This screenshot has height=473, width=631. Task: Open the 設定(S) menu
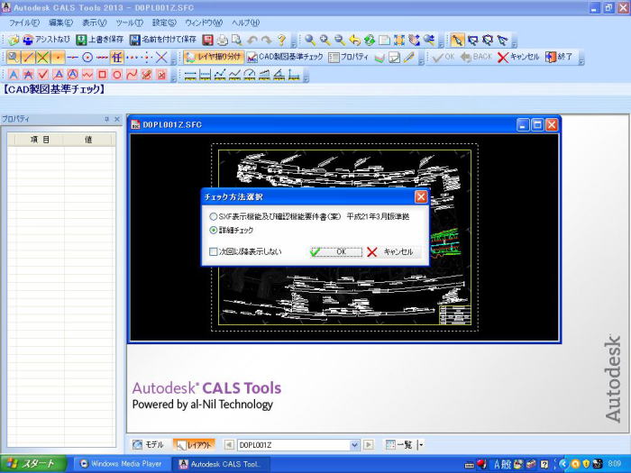[x=164, y=23]
